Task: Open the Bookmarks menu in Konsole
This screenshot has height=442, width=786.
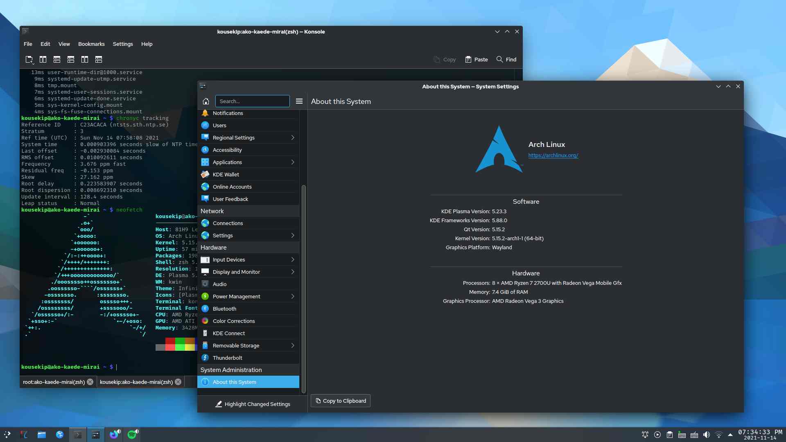Action: 91,44
